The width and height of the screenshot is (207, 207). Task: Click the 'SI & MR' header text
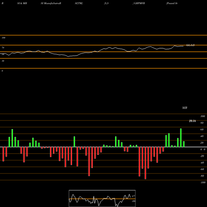click(x=22, y=3)
